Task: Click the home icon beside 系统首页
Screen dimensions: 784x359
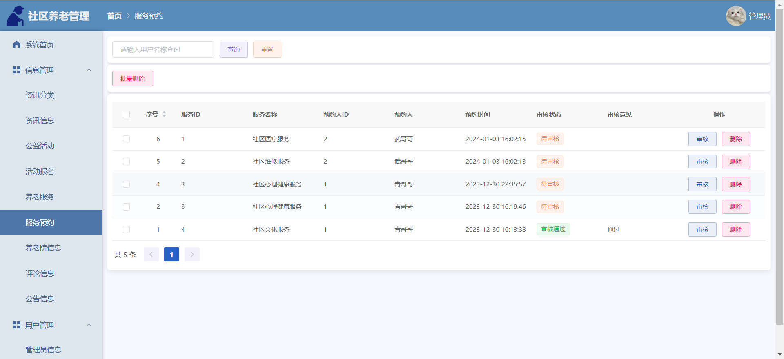Action: tap(16, 44)
